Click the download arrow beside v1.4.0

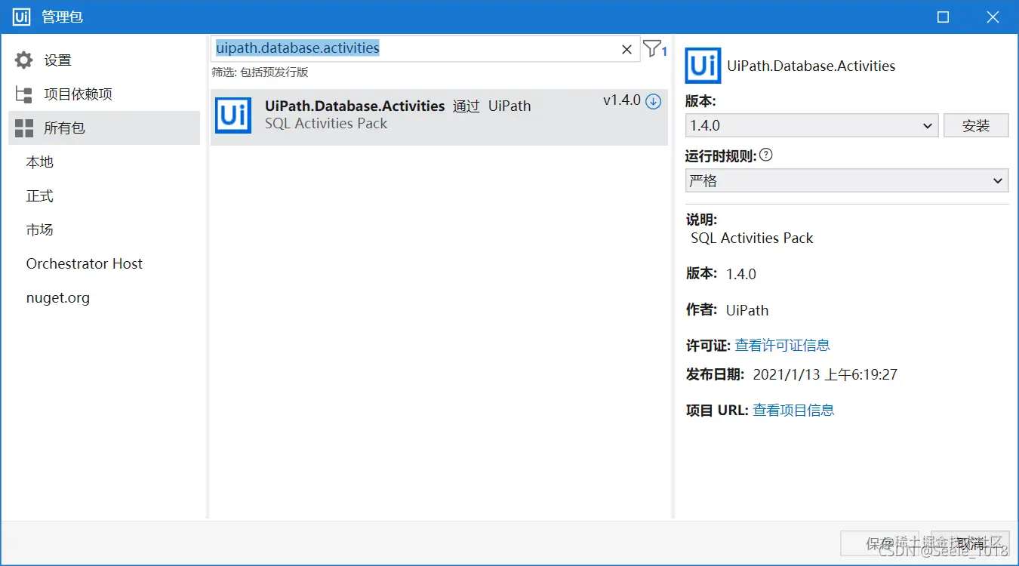pyautogui.click(x=654, y=101)
